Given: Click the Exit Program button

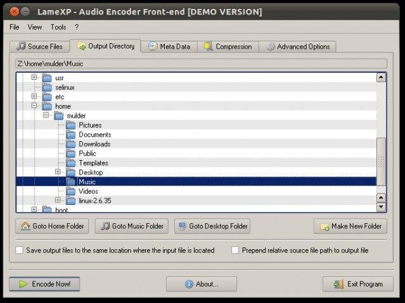Looking at the screenshot, I should click(x=358, y=284).
